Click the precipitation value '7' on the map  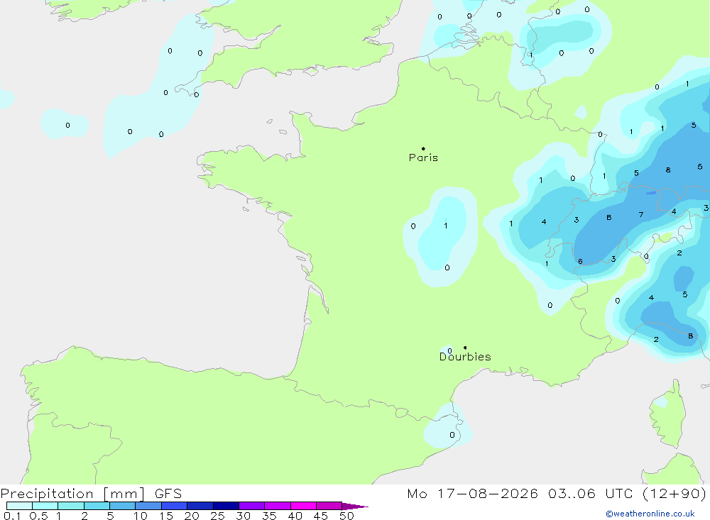[x=641, y=214]
